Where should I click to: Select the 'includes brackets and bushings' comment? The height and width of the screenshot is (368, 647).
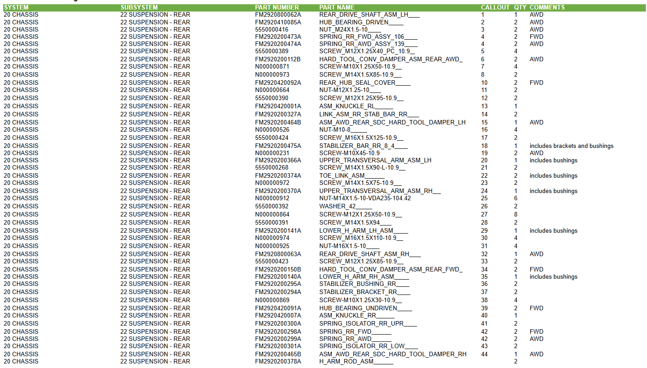571,146
